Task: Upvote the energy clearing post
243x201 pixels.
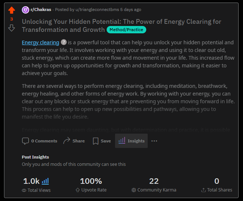Action: click(12, 10)
